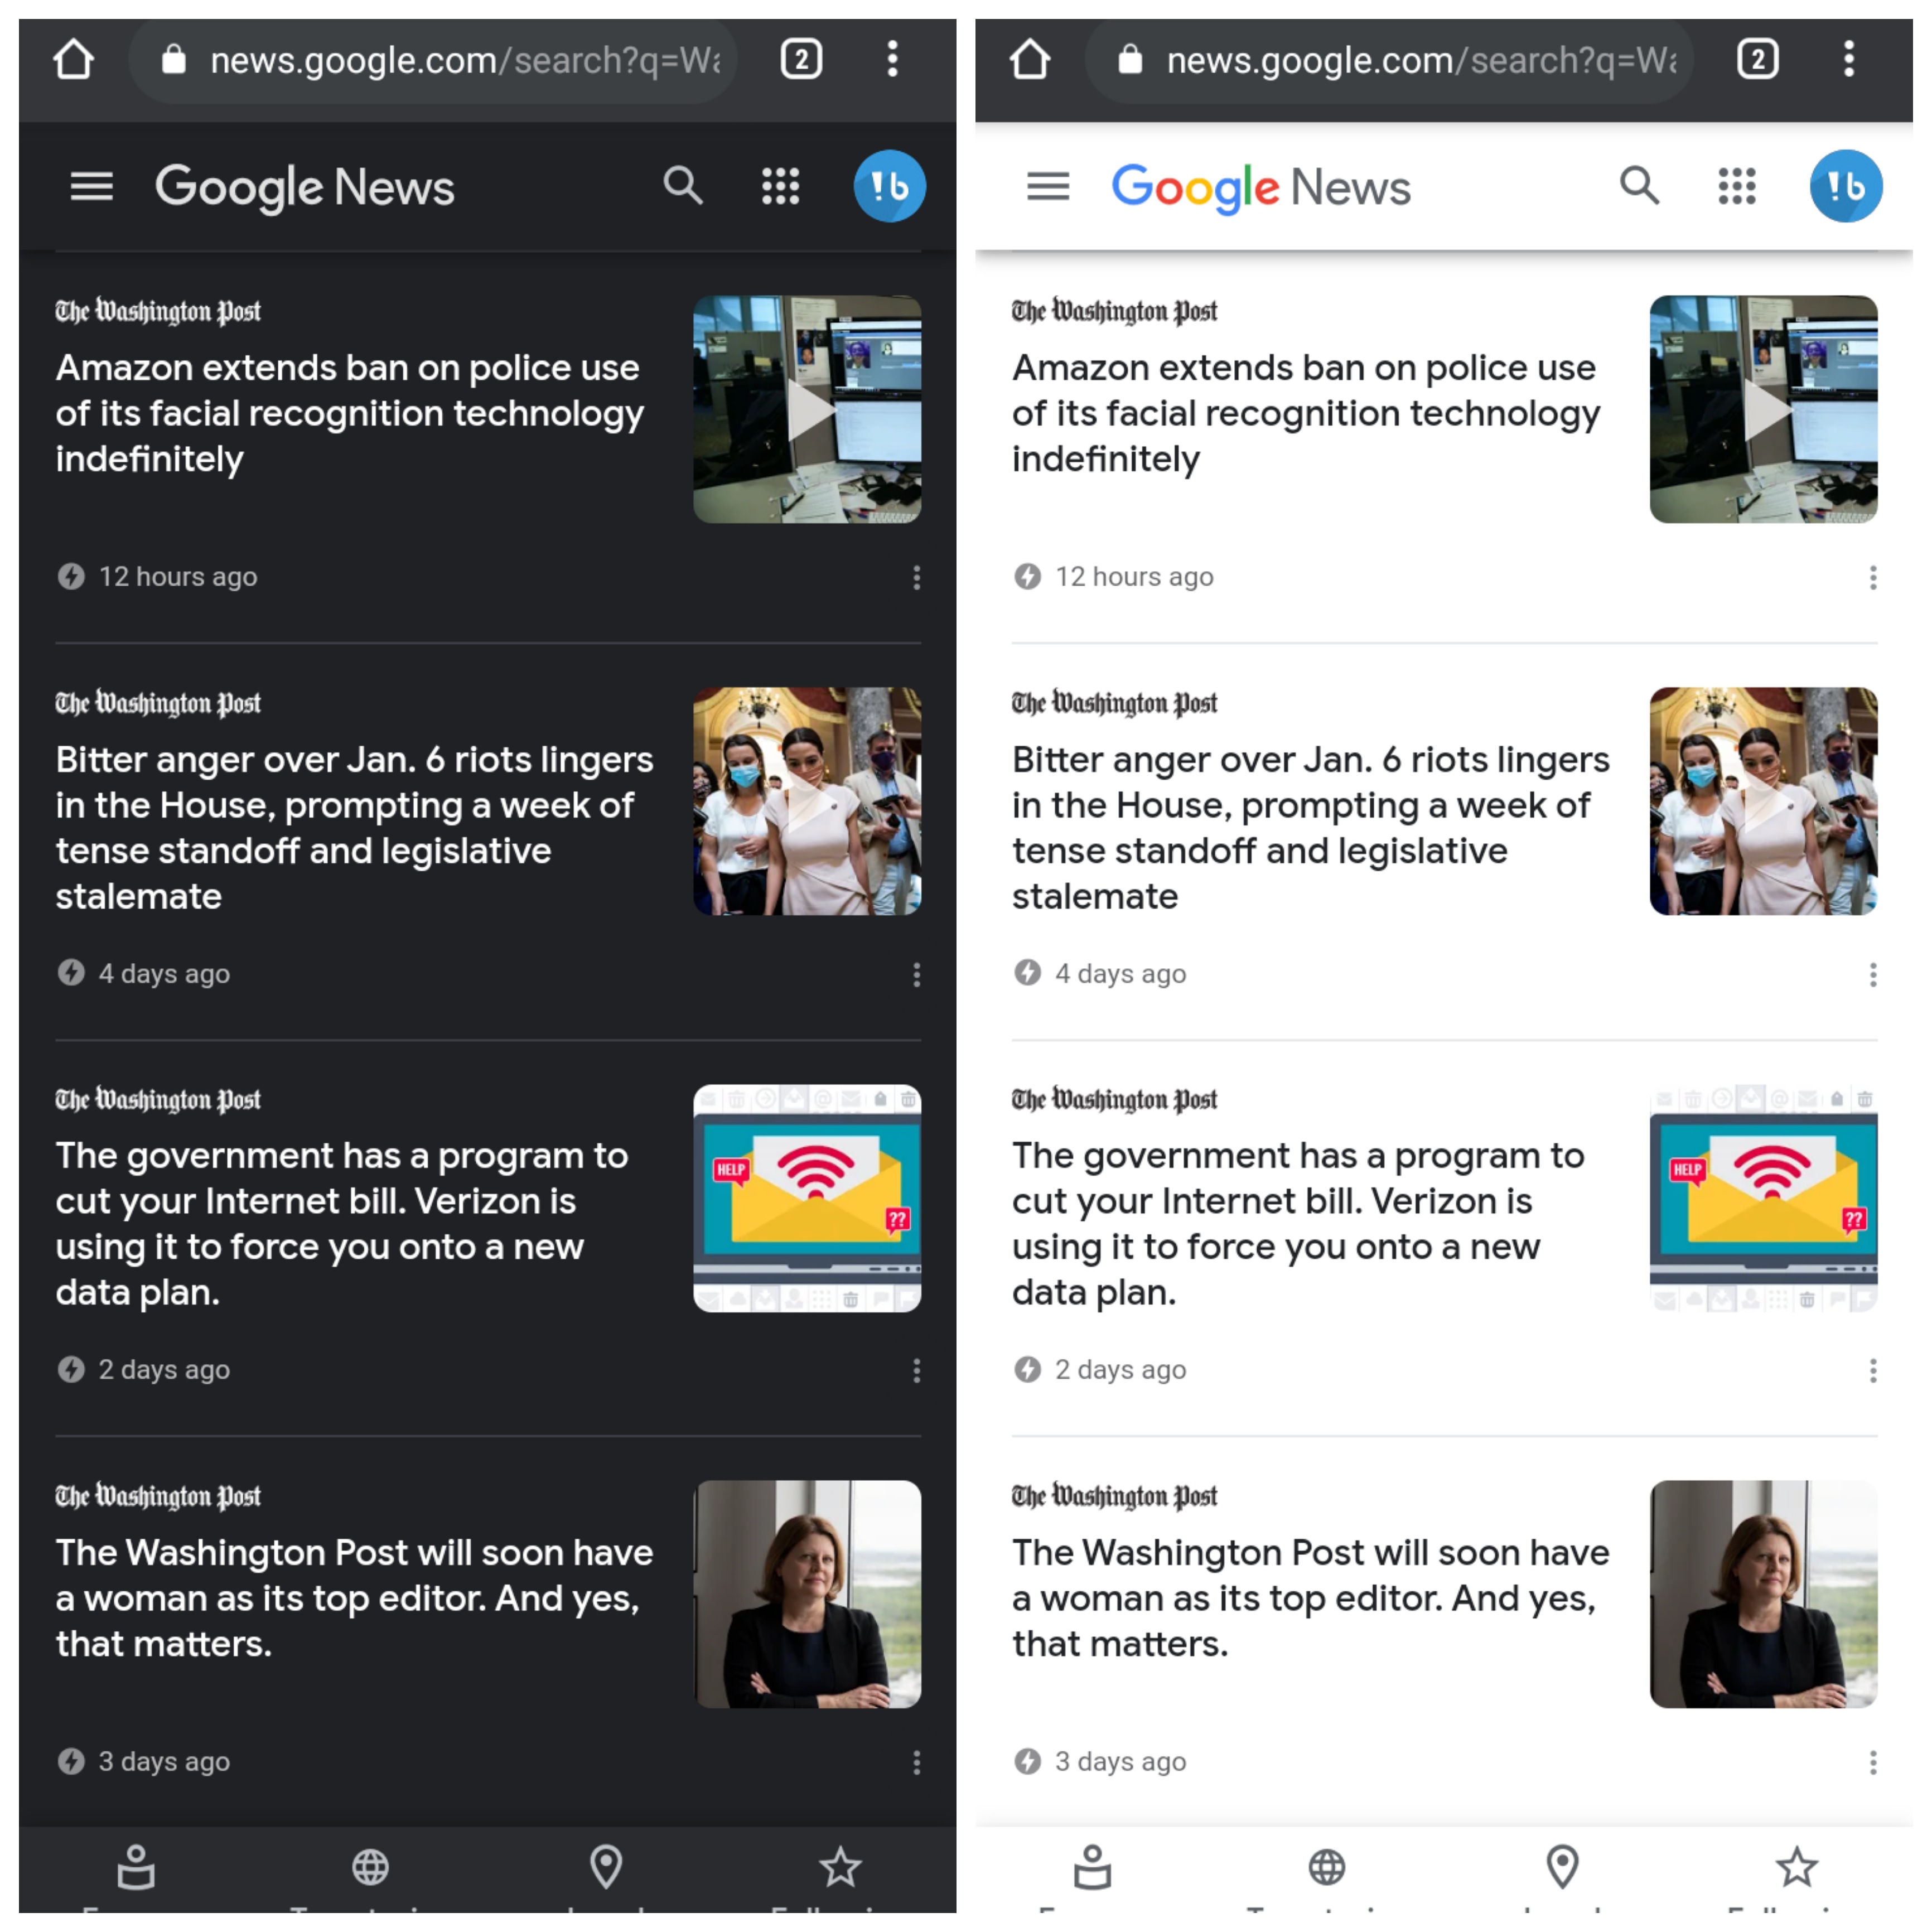The width and height of the screenshot is (1932, 1932).
Task: Open more options for Verizon article, light screen
Action: 1873,1370
